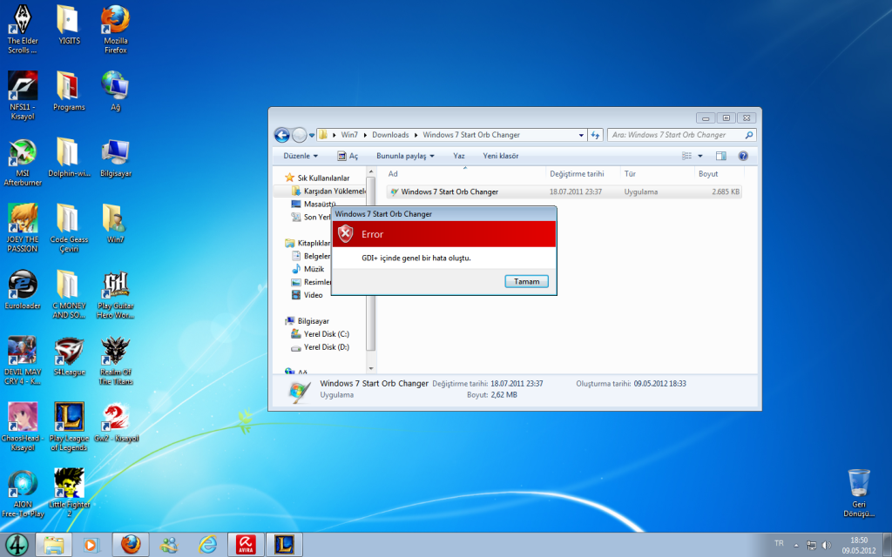
Task: Launch Realm Of The Titans shortcut
Action: tap(116, 360)
